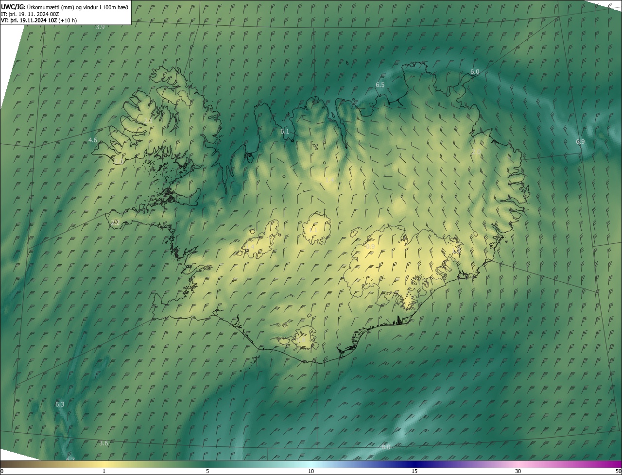Click the colorbar tick label 30
The width and height of the screenshot is (622, 475).
[518, 472]
